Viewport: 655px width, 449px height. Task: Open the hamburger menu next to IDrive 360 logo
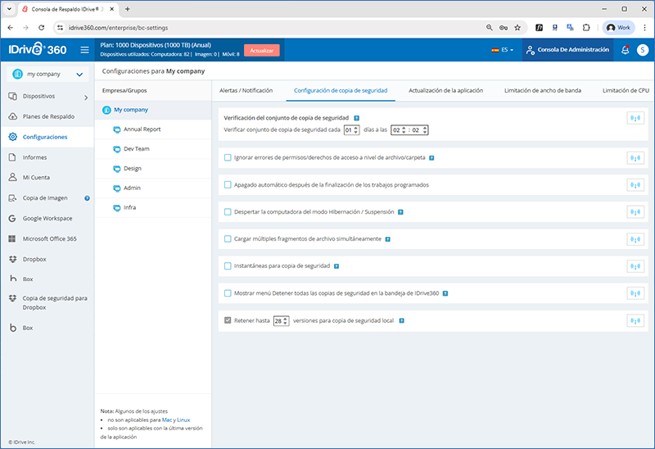pos(84,50)
